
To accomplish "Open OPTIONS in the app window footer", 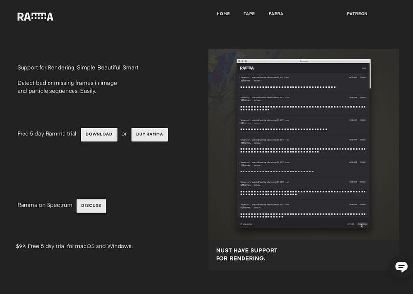I will (x=351, y=224).
